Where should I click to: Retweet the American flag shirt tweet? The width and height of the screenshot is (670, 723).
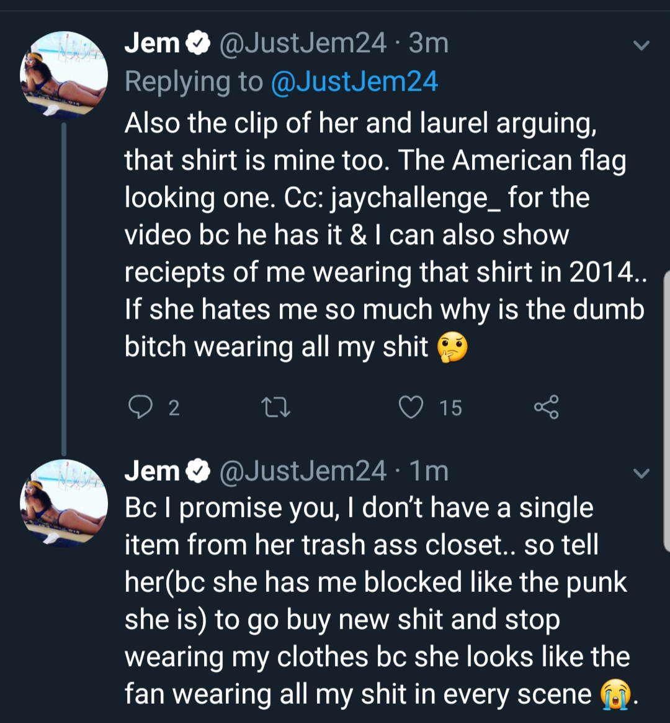(x=275, y=408)
